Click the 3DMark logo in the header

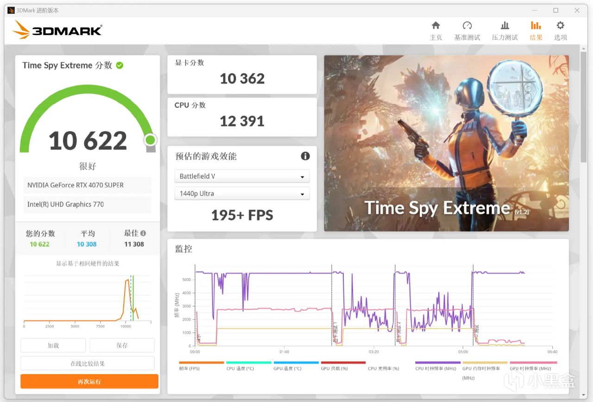click(x=57, y=30)
